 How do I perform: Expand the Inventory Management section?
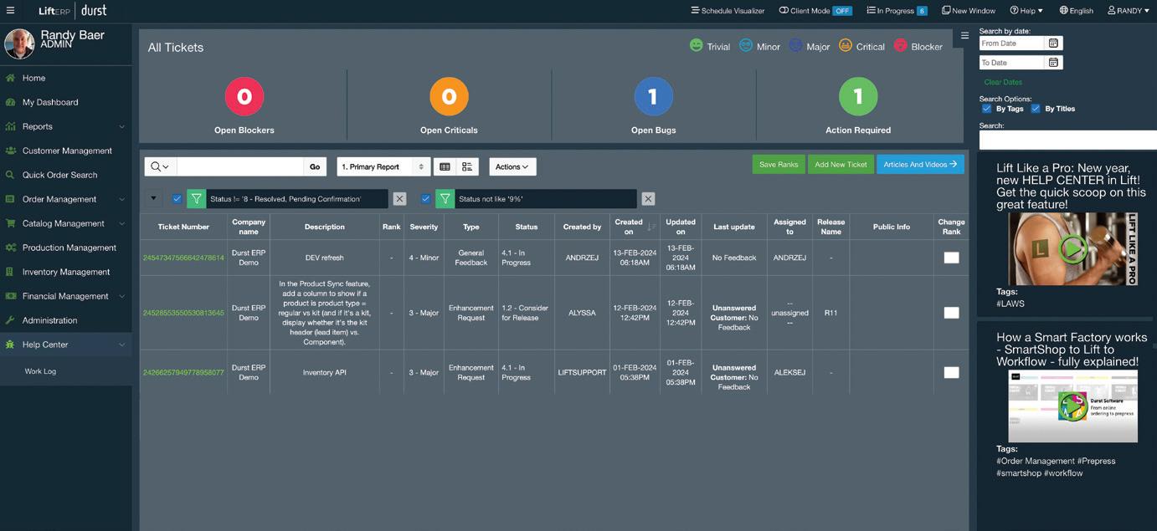coord(65,272)
